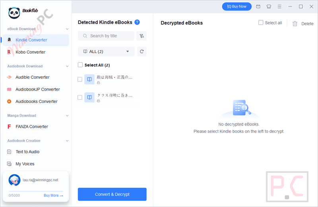Click the FANZA F icon
The height and width of the screenshot is (207, 318).
[x=9, y=127]
